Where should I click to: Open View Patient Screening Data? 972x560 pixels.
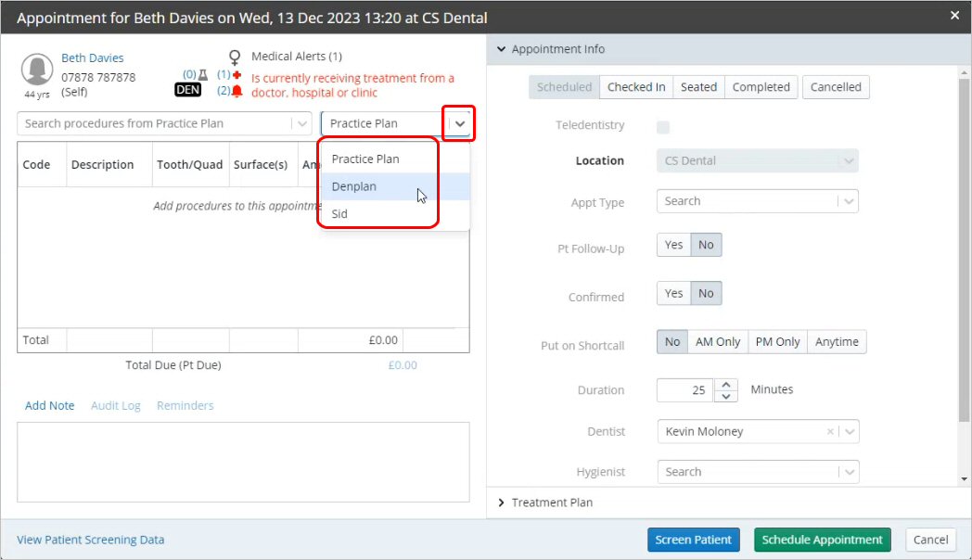90,540
